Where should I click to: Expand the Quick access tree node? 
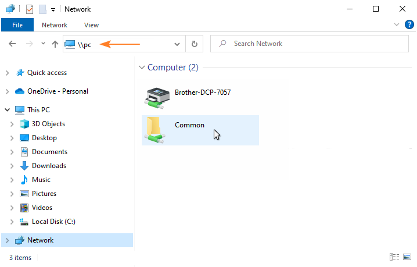click(7, 73)
